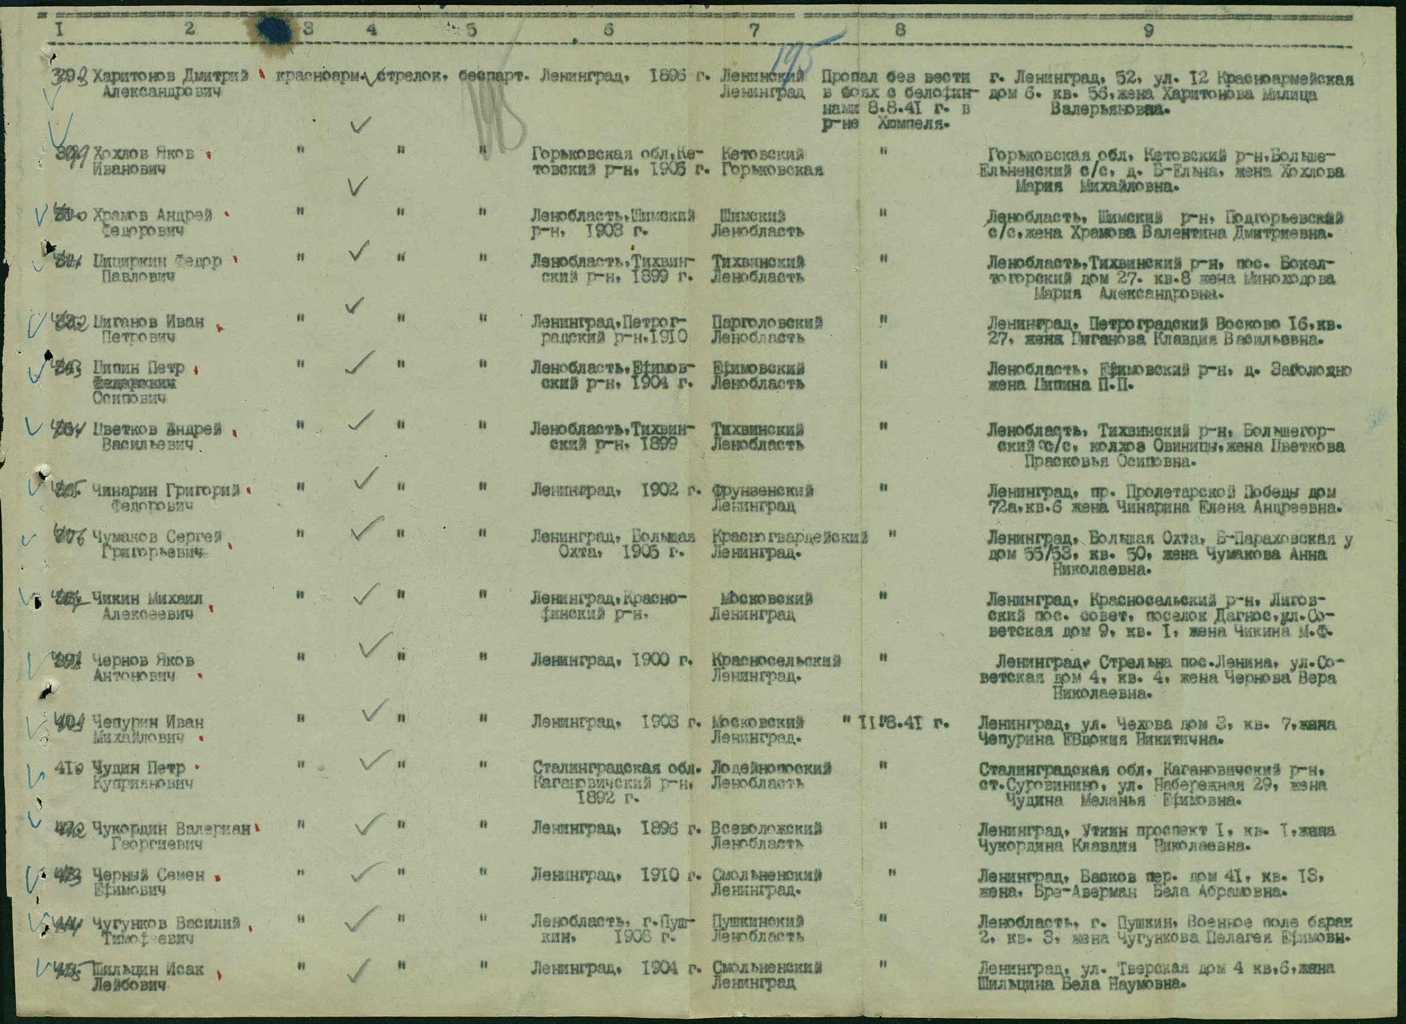1406x1024 pixels.
Task: Click Ленинград, 1910 г. in Черный's row
Action: click(x=616, y=874)
